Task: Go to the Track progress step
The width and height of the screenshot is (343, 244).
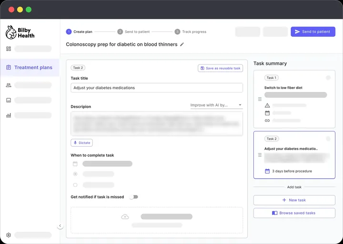Action: tap(190, 32)
